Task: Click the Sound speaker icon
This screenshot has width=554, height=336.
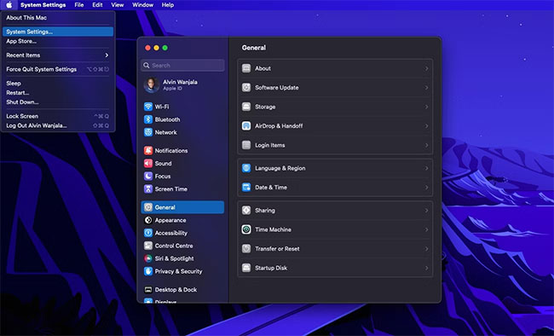Action: click(148, 163)
